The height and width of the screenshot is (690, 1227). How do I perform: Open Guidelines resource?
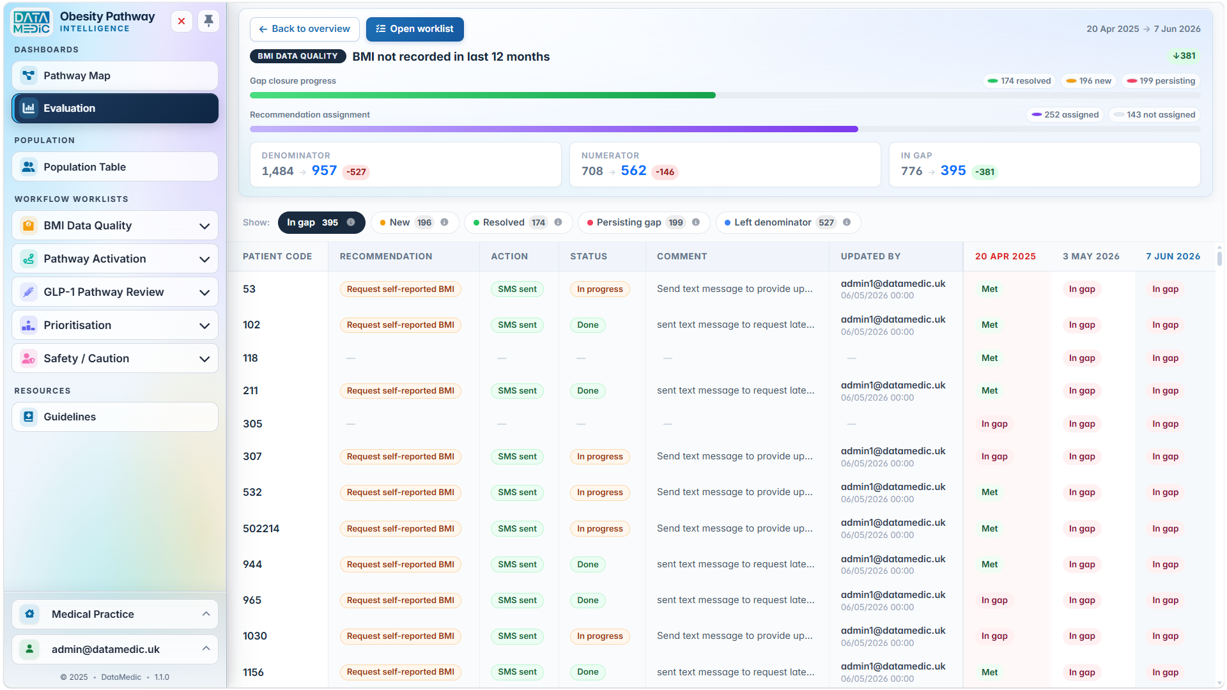click(115, 417)
